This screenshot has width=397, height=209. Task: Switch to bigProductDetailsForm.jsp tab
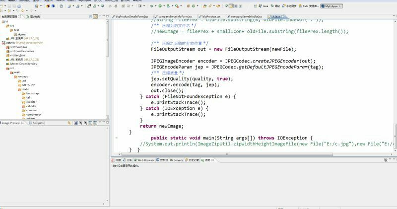pos(132,16)
